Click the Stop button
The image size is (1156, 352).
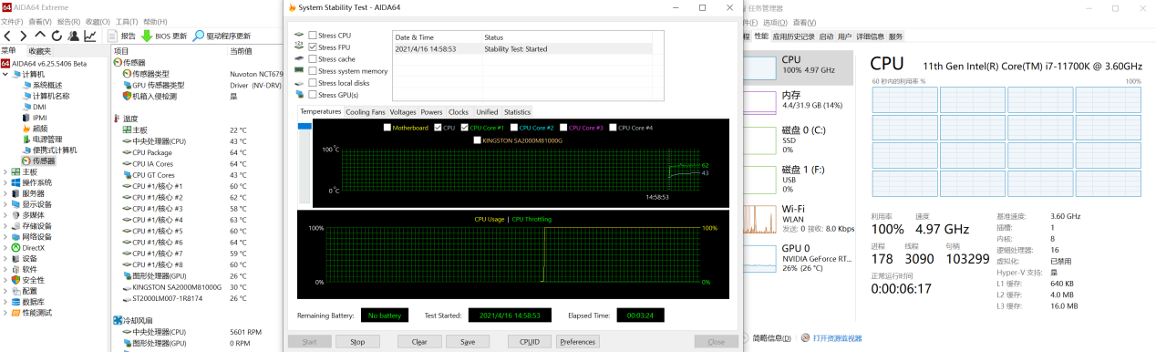[x=357, y=342]
